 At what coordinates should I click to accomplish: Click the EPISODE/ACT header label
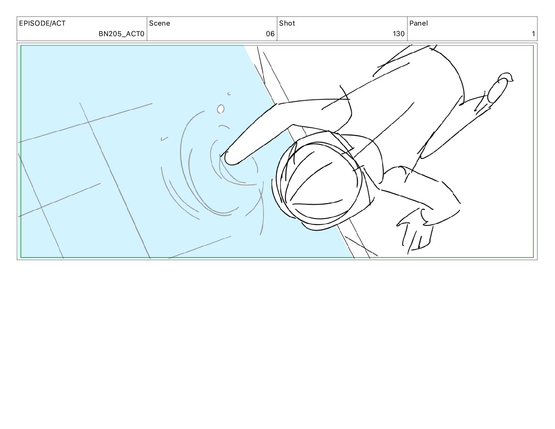pyautogui.click(x=42, y=23)
